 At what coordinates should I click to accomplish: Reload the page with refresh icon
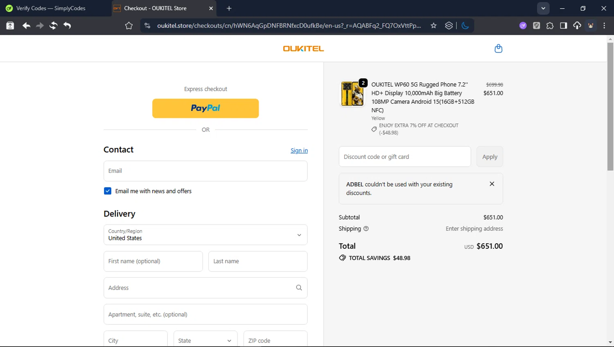tap(53, 25)
